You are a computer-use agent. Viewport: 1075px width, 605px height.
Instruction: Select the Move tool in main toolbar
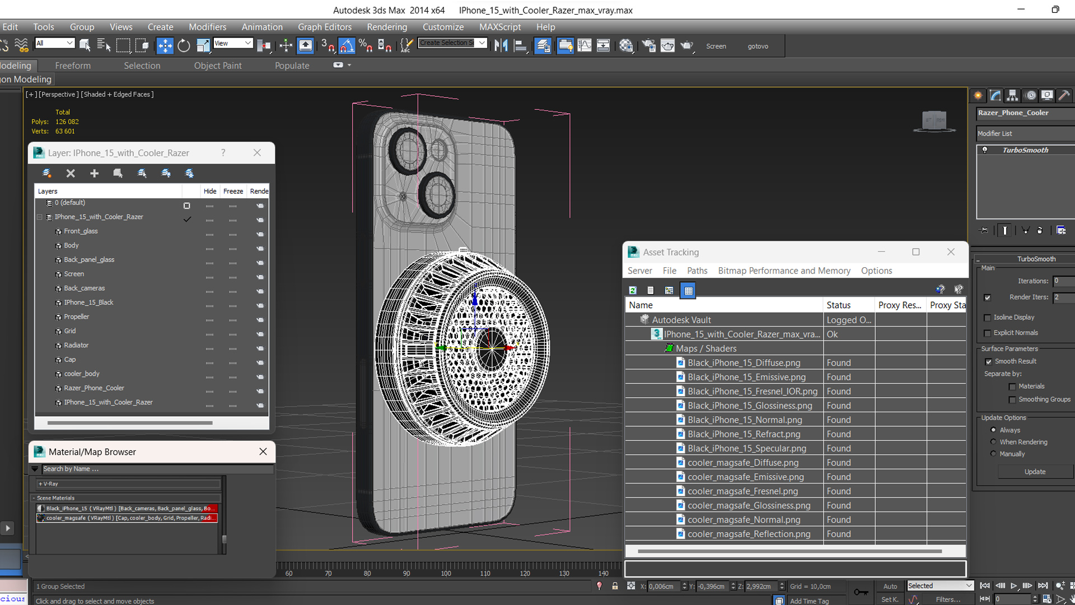tap(165, 45)
